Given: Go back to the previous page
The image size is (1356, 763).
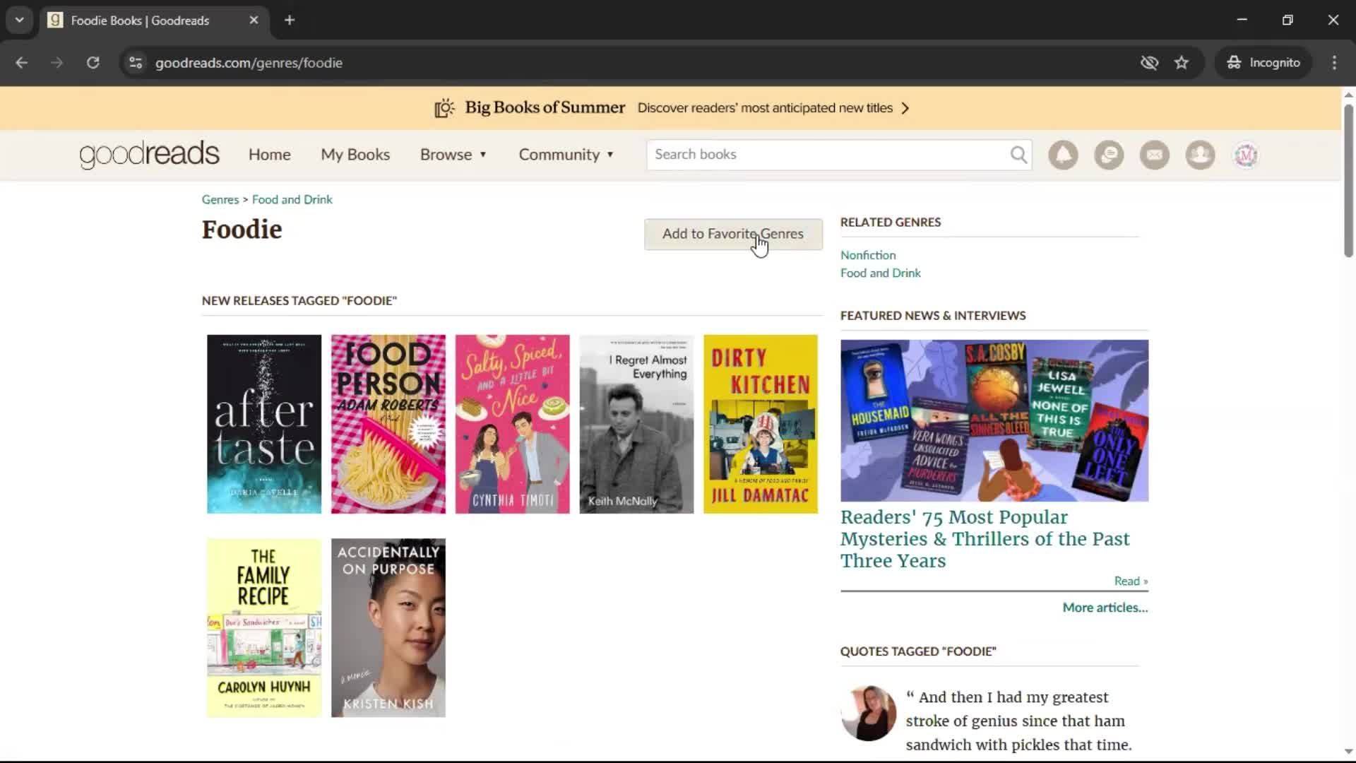Looking at the screenshot, I should [x=22, y=63].
